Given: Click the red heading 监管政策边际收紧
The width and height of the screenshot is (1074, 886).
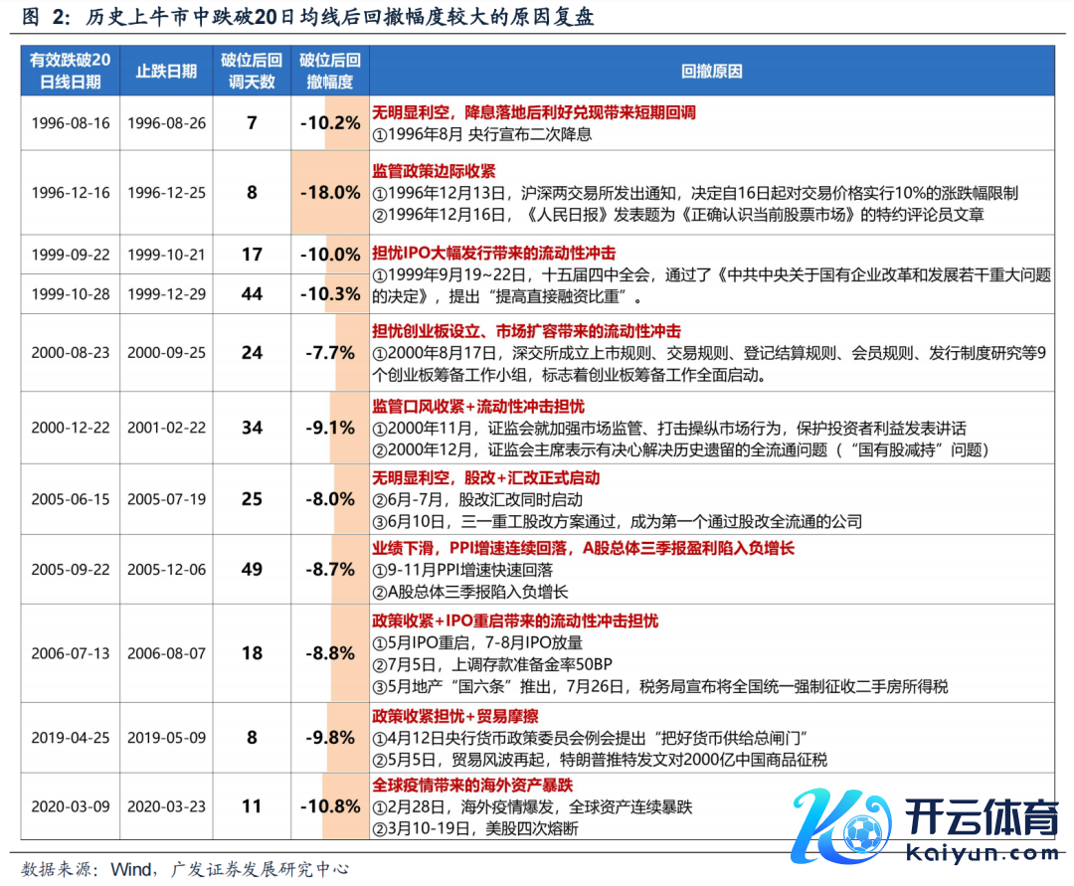Looking at the screenshot, I should pyautogui.click(x=434, y=171).
